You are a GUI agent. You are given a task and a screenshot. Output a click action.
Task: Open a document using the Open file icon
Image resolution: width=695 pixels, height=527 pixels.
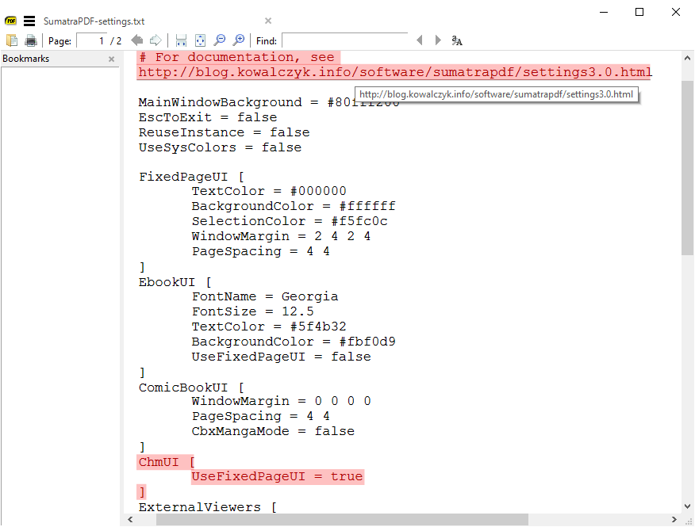click(12, 40)
